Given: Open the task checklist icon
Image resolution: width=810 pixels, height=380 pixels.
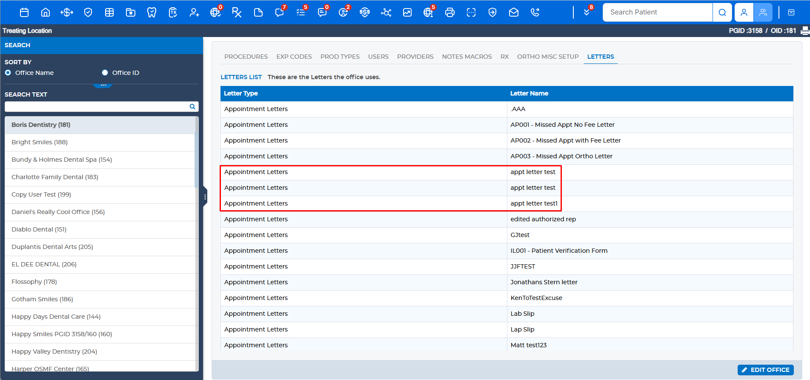Looking at the screenshot, I should 301,12.
